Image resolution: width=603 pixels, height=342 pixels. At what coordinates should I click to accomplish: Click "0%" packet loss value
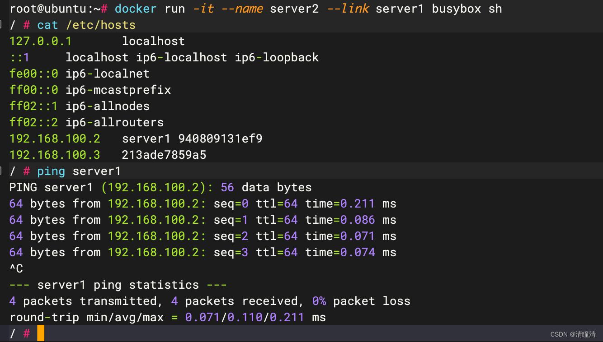coord(320,301)
